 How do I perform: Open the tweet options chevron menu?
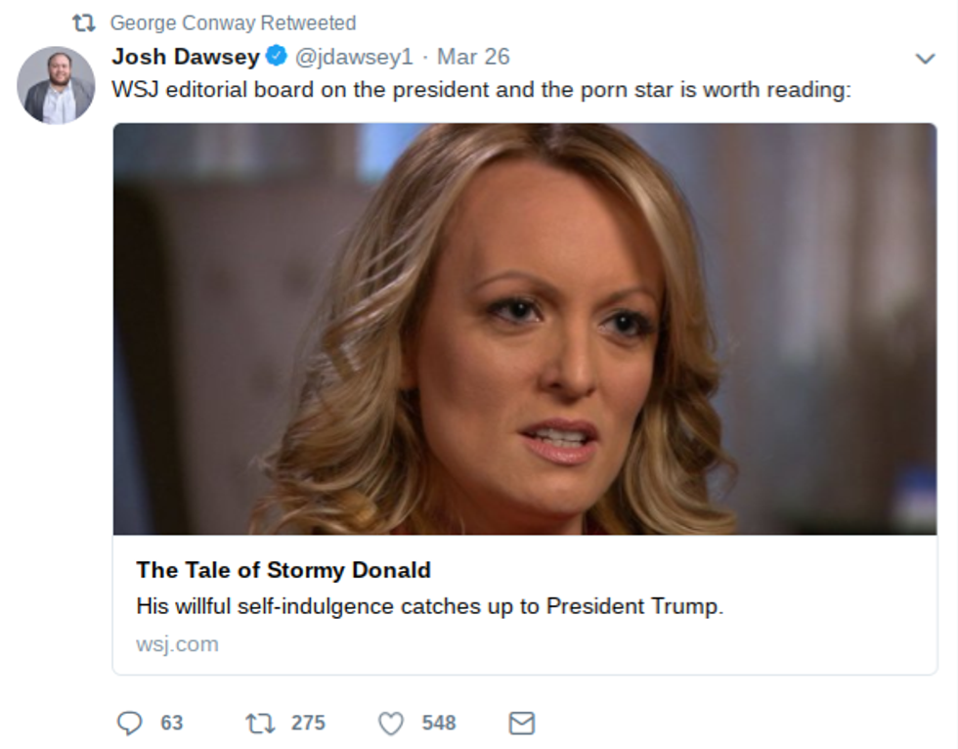tap(925, 59)
